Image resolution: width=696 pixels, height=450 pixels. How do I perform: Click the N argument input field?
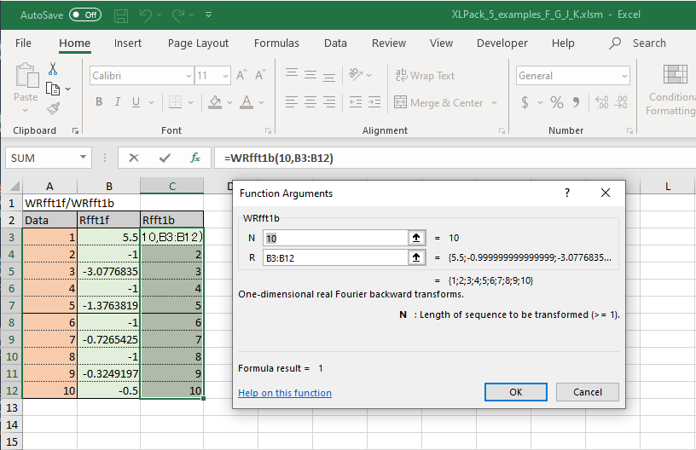[x=335, y=238]
